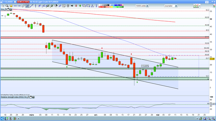This screenshot has height=121, width=216.
Task: Select the ellipse drawing tool
Action: click(x=84, y=6)
